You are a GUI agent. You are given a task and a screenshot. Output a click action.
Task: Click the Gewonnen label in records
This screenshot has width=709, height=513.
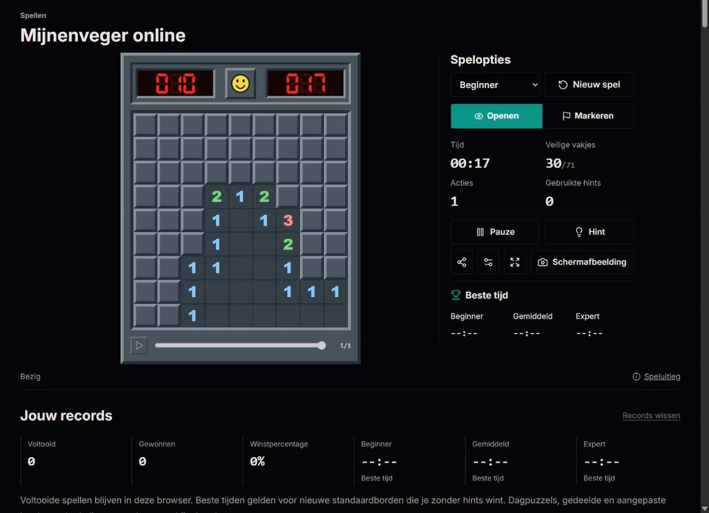[157, 444]
